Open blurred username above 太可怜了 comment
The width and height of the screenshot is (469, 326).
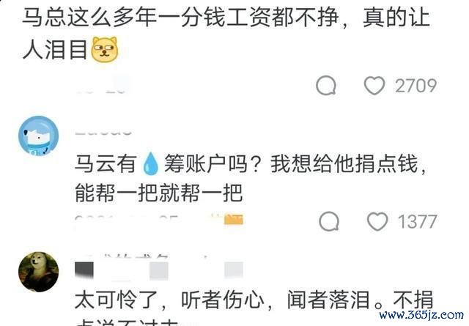[x=158, y=267]
